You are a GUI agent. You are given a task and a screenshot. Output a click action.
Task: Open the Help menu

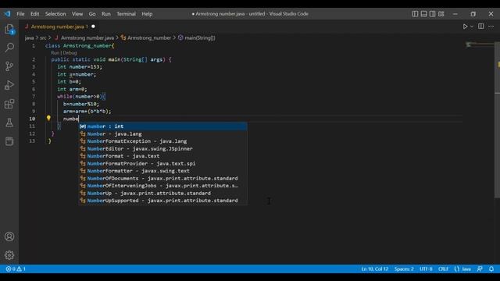click(x=147, y=14)
